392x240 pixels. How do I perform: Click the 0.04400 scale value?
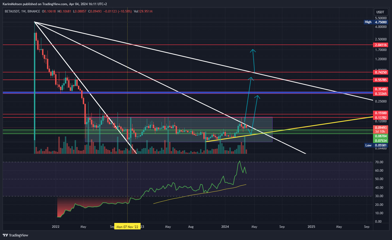point(381,149)
